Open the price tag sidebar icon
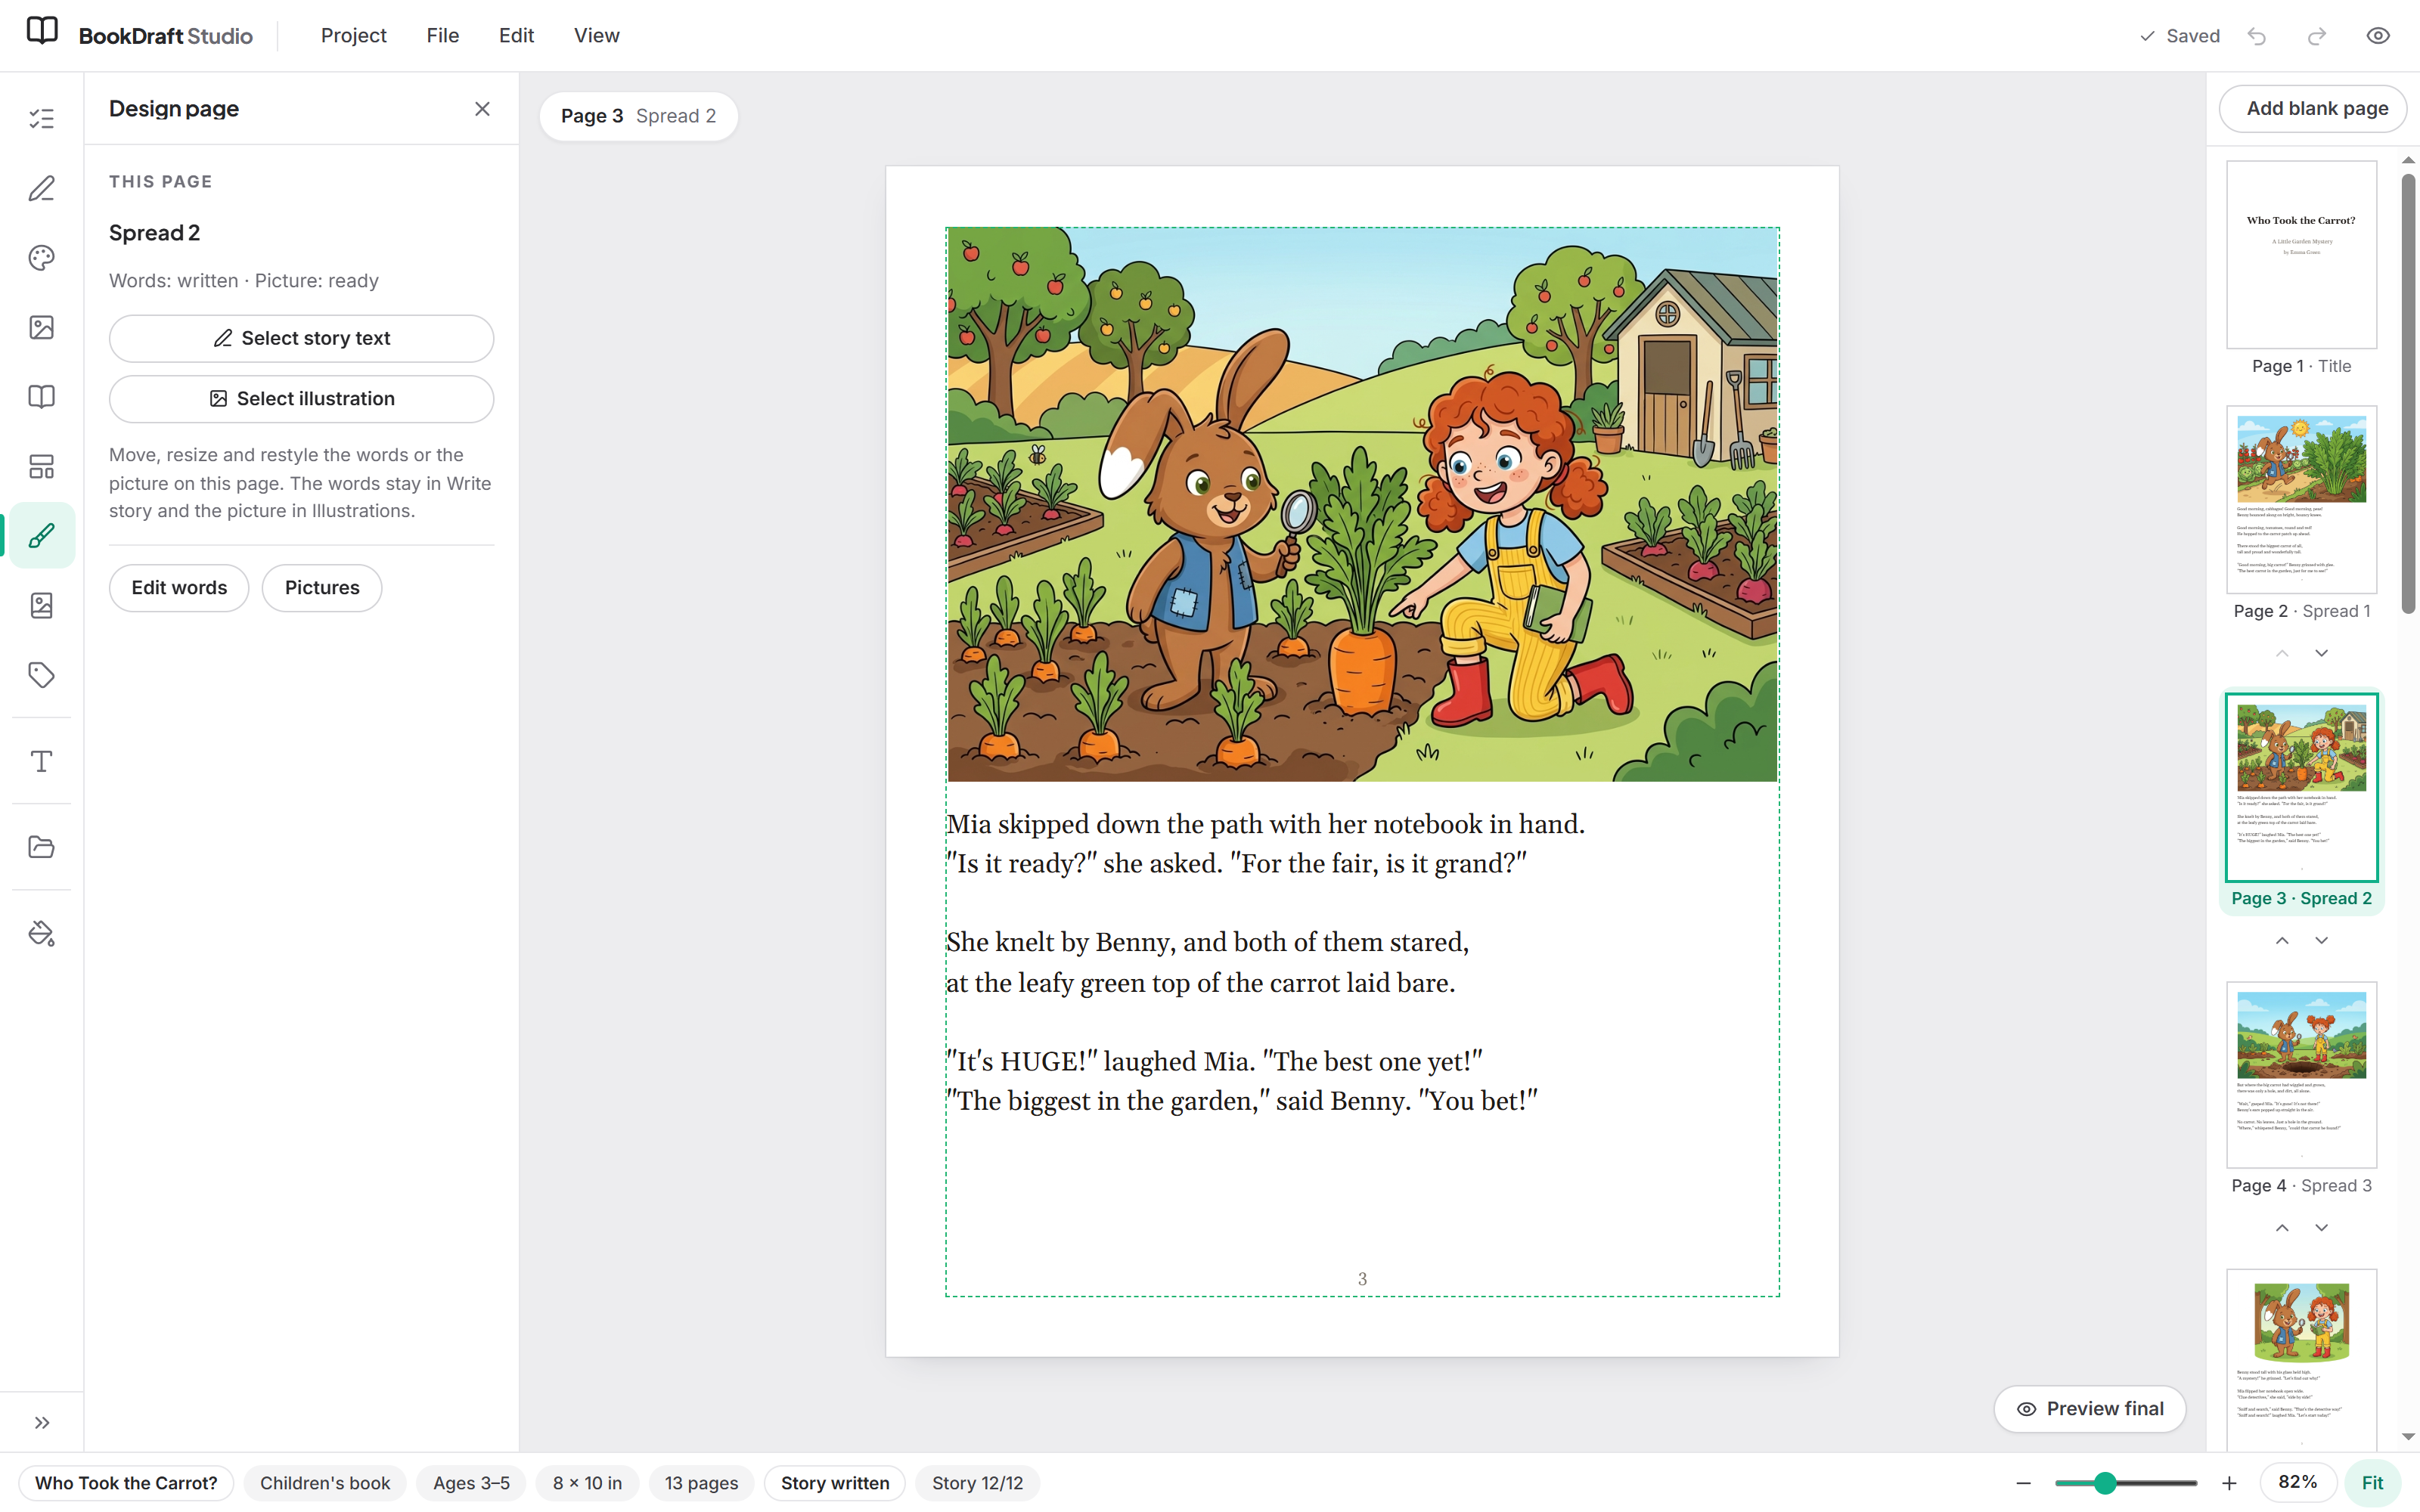The height and width of the screenshot is (1512, 2420). (41, 675)
